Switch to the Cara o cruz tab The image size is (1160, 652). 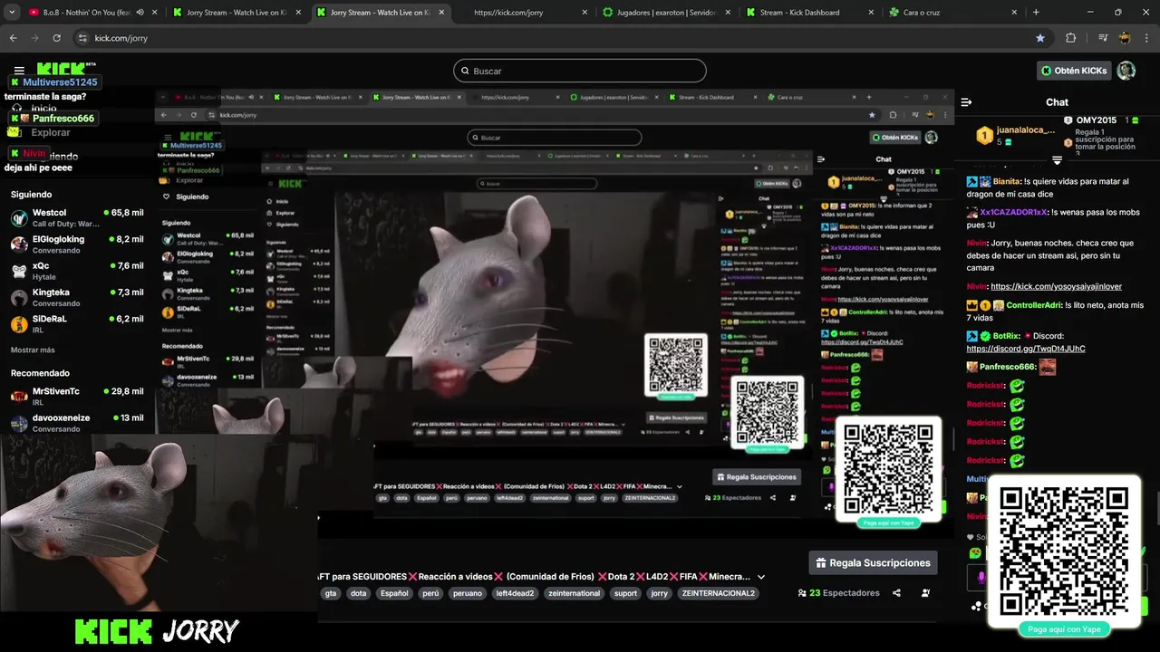click(952, 13)
